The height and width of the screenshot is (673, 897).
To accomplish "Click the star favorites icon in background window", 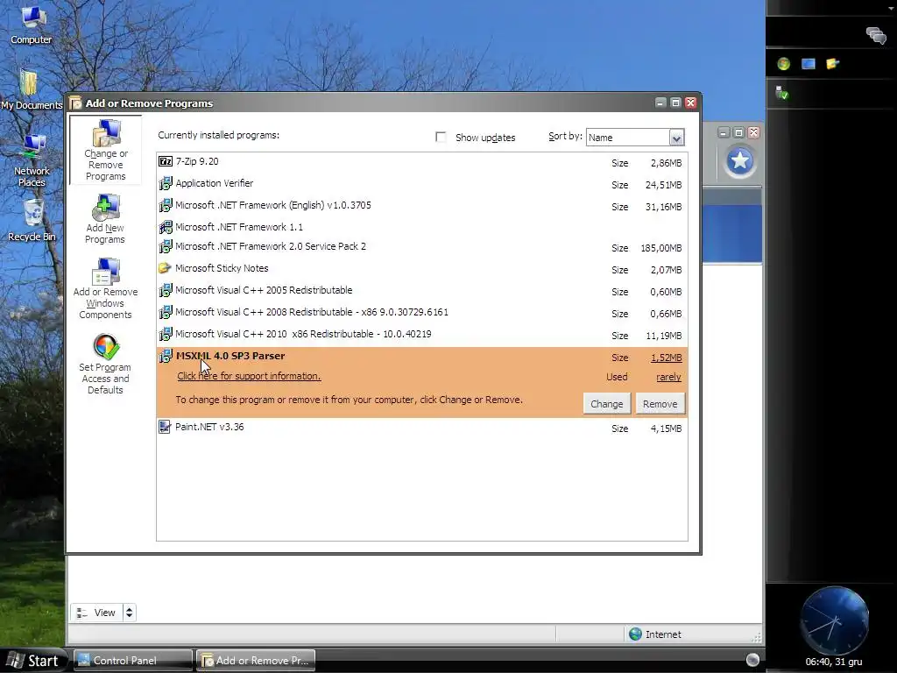I will (x=739, y=161).
